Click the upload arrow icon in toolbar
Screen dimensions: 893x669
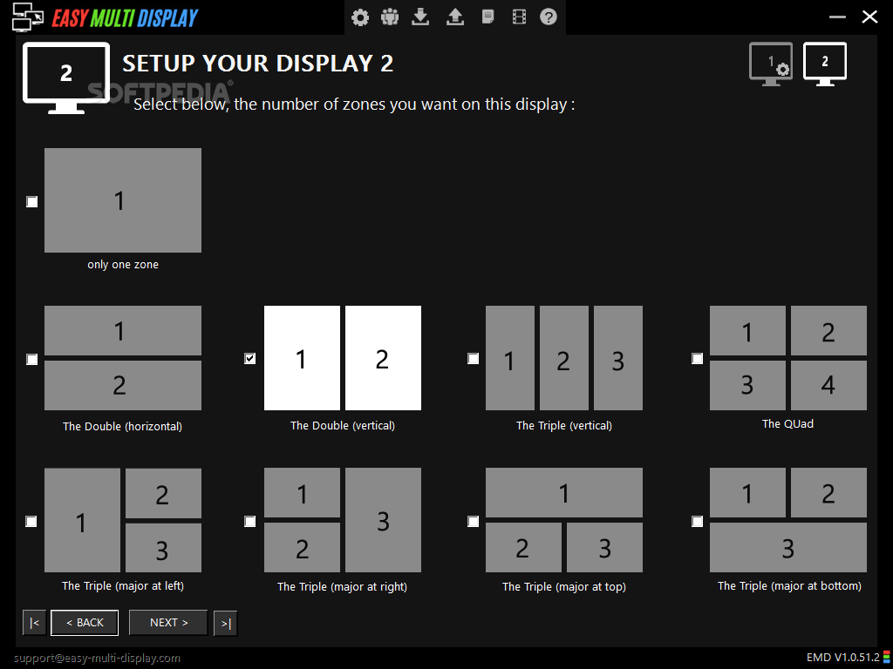click(454, 17)
